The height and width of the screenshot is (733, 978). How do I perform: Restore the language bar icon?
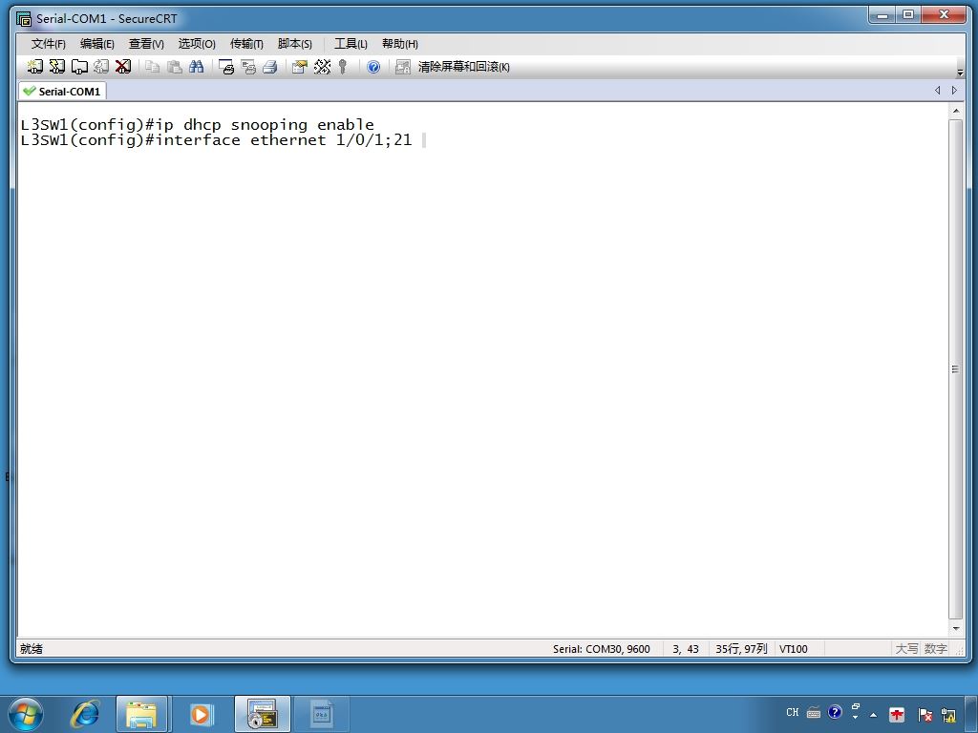pyautogui.click(x=856, y=707)
